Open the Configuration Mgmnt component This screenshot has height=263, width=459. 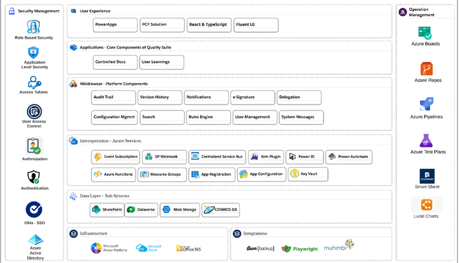coord(114,117)
